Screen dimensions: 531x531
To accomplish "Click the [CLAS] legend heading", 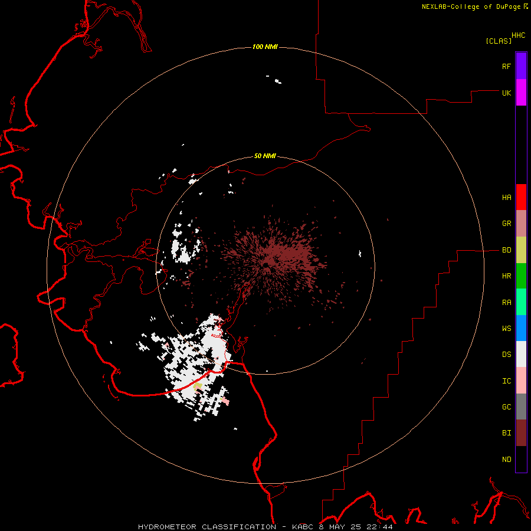I will (x=499, y=41).
